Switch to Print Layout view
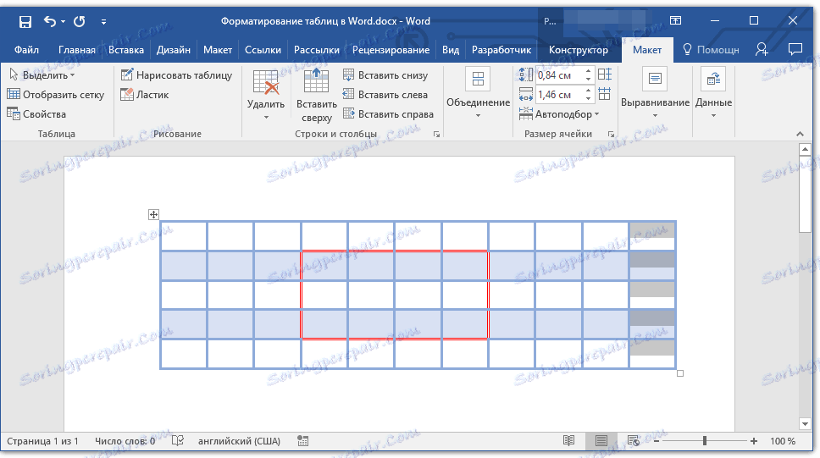The image size is (820, 458). 601,441
